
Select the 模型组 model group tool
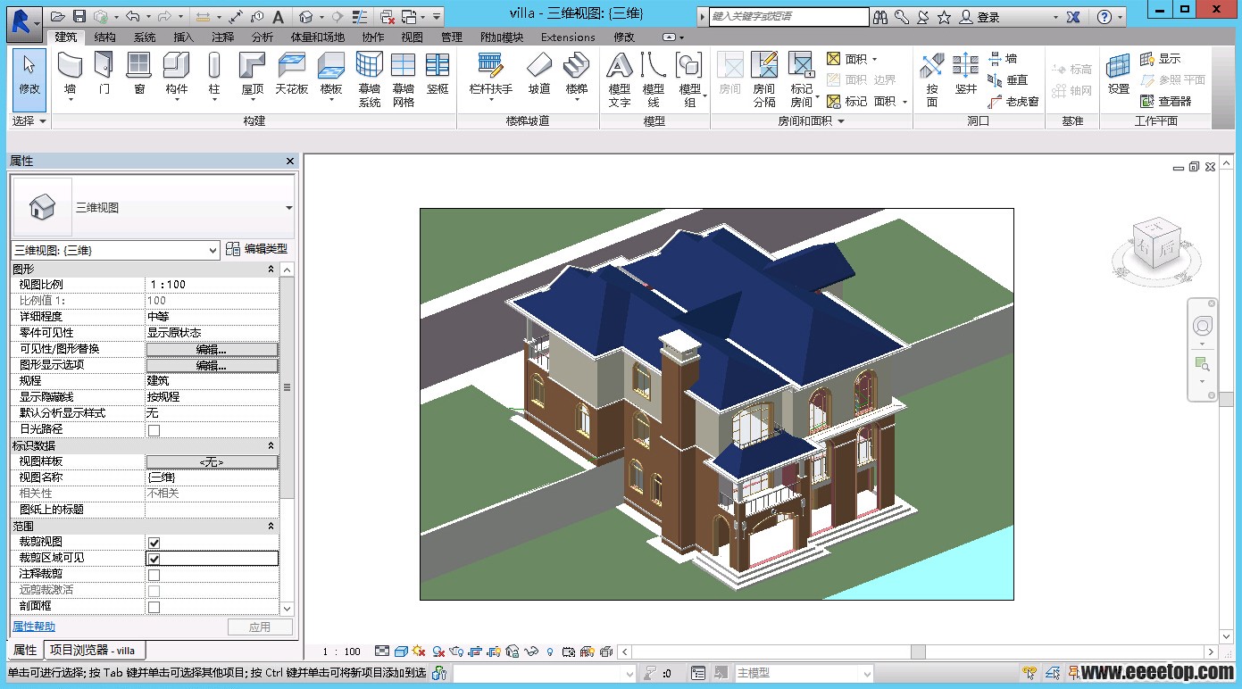pos(689,79)
